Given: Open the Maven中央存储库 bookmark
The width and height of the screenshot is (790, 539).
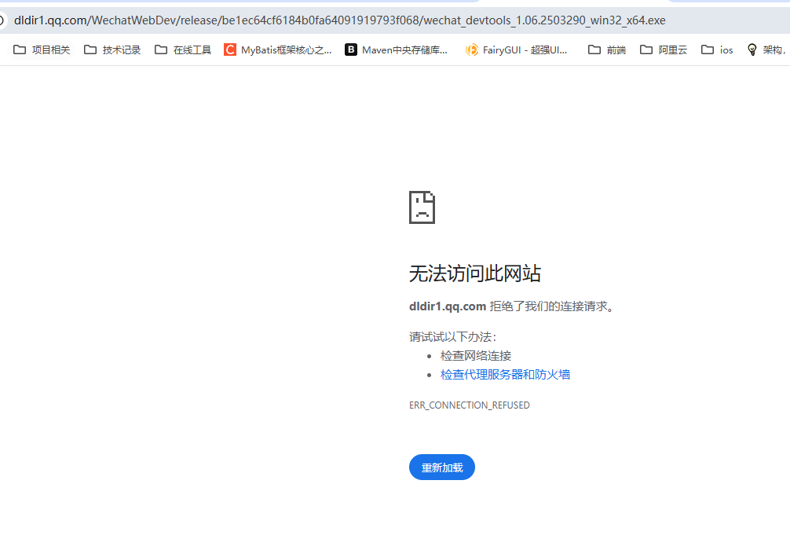Looking at the screenshot, I should 397,49.
